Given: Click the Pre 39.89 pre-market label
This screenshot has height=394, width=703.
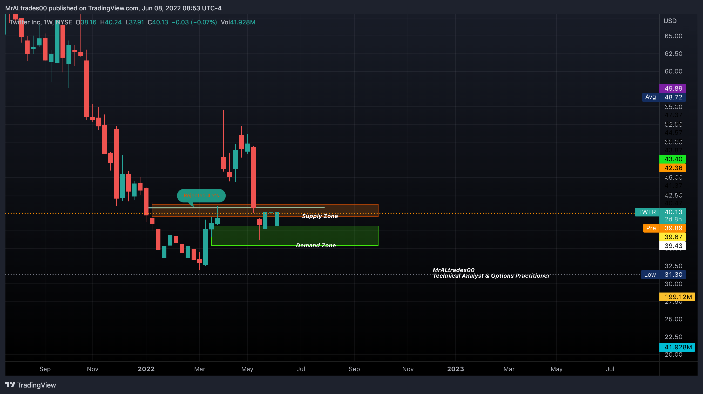Looking at the screenshot, I should (x=664, y=228).
